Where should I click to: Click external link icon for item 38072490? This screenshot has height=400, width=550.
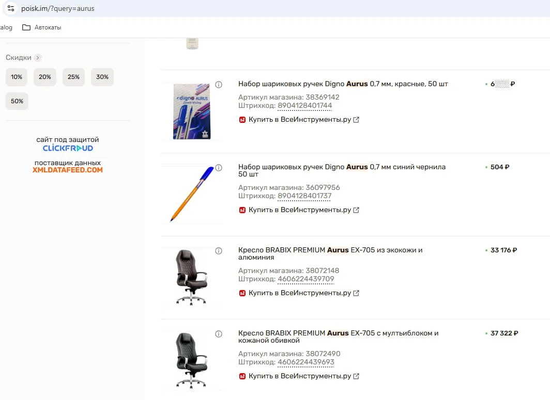pyautogui.click(x=356, y=376)
